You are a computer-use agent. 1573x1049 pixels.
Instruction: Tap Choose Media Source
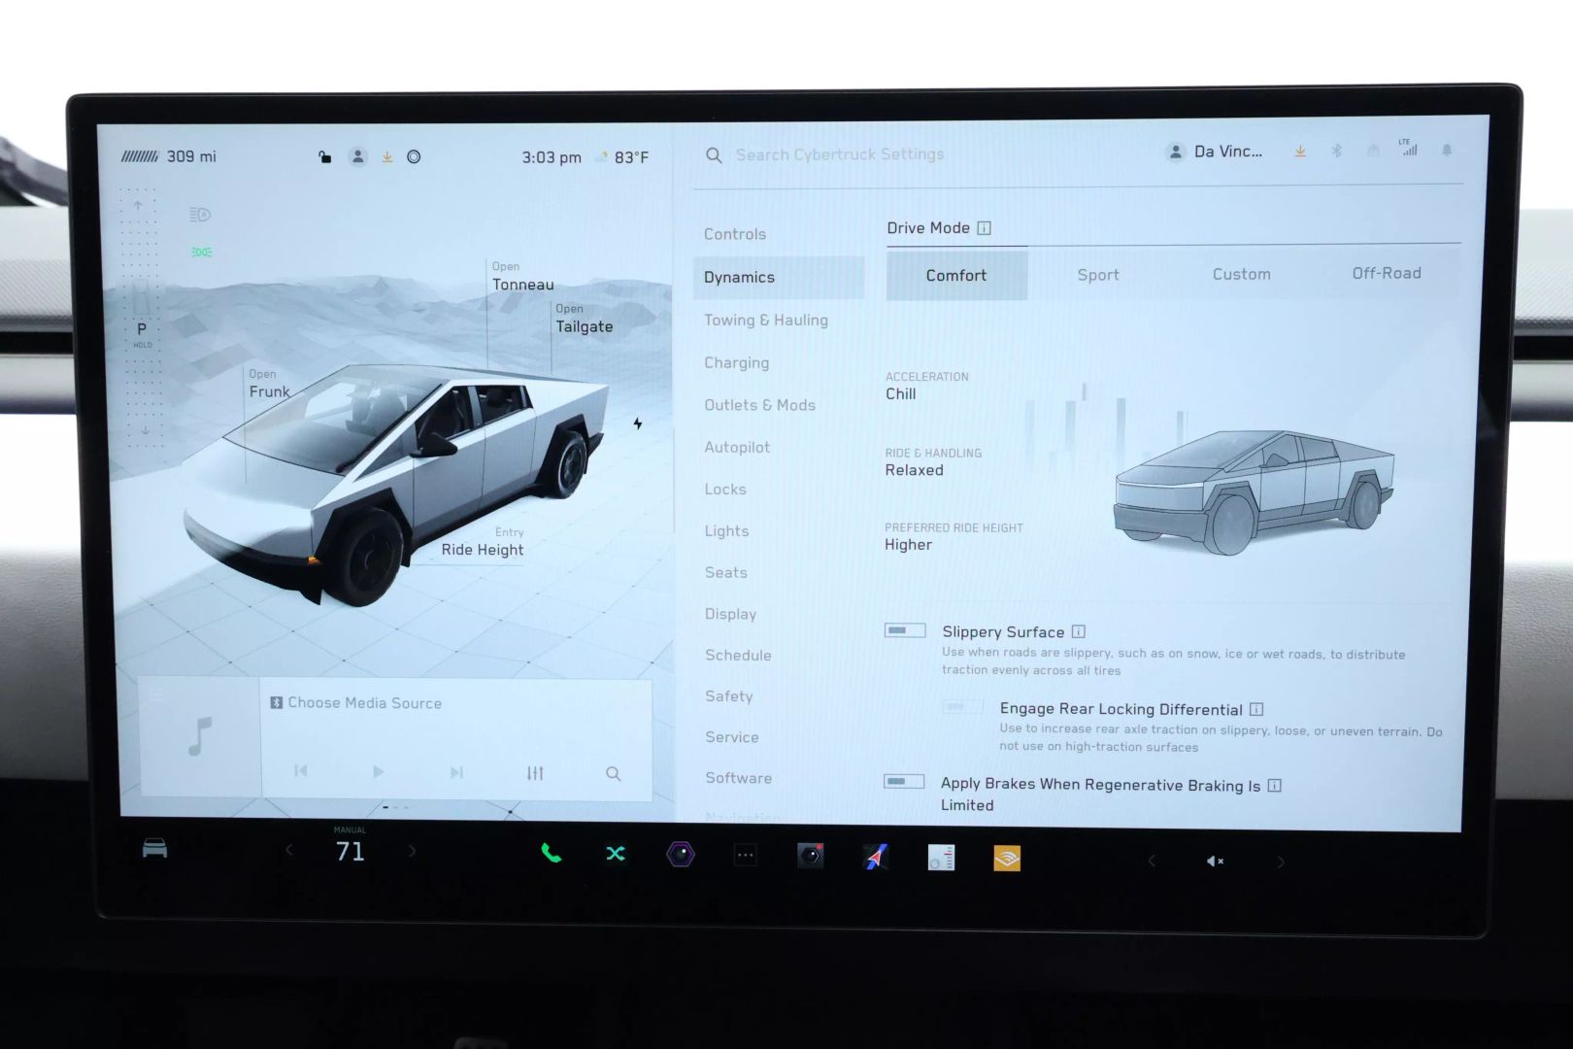tap(356, 702)
